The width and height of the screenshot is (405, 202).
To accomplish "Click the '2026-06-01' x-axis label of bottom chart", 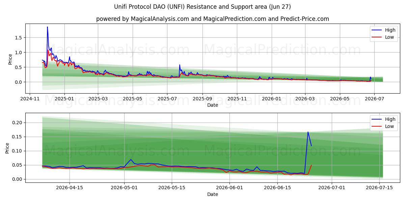I will point(230,188).
